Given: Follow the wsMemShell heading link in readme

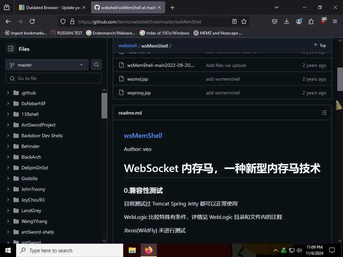Looking at the screenshot, I should [143, 136].
